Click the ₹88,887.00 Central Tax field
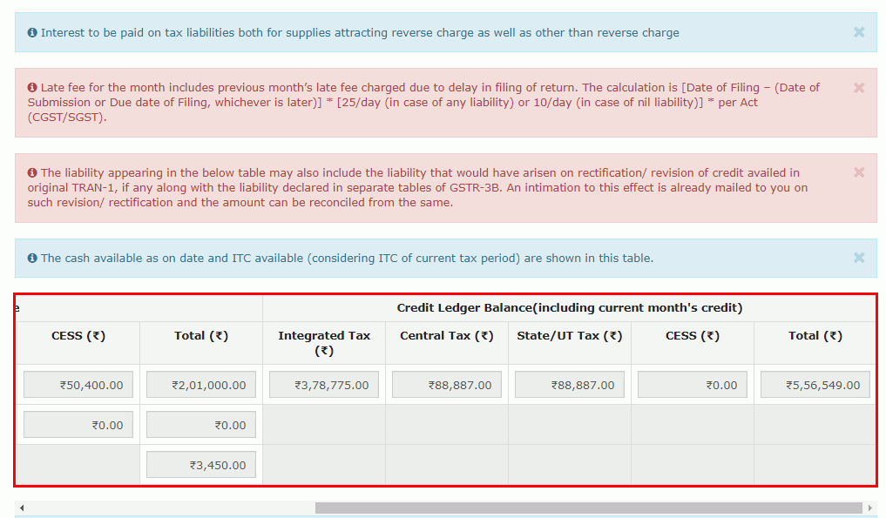The width and height of the screenshot is (886, 518). click(x=447, y=385)
